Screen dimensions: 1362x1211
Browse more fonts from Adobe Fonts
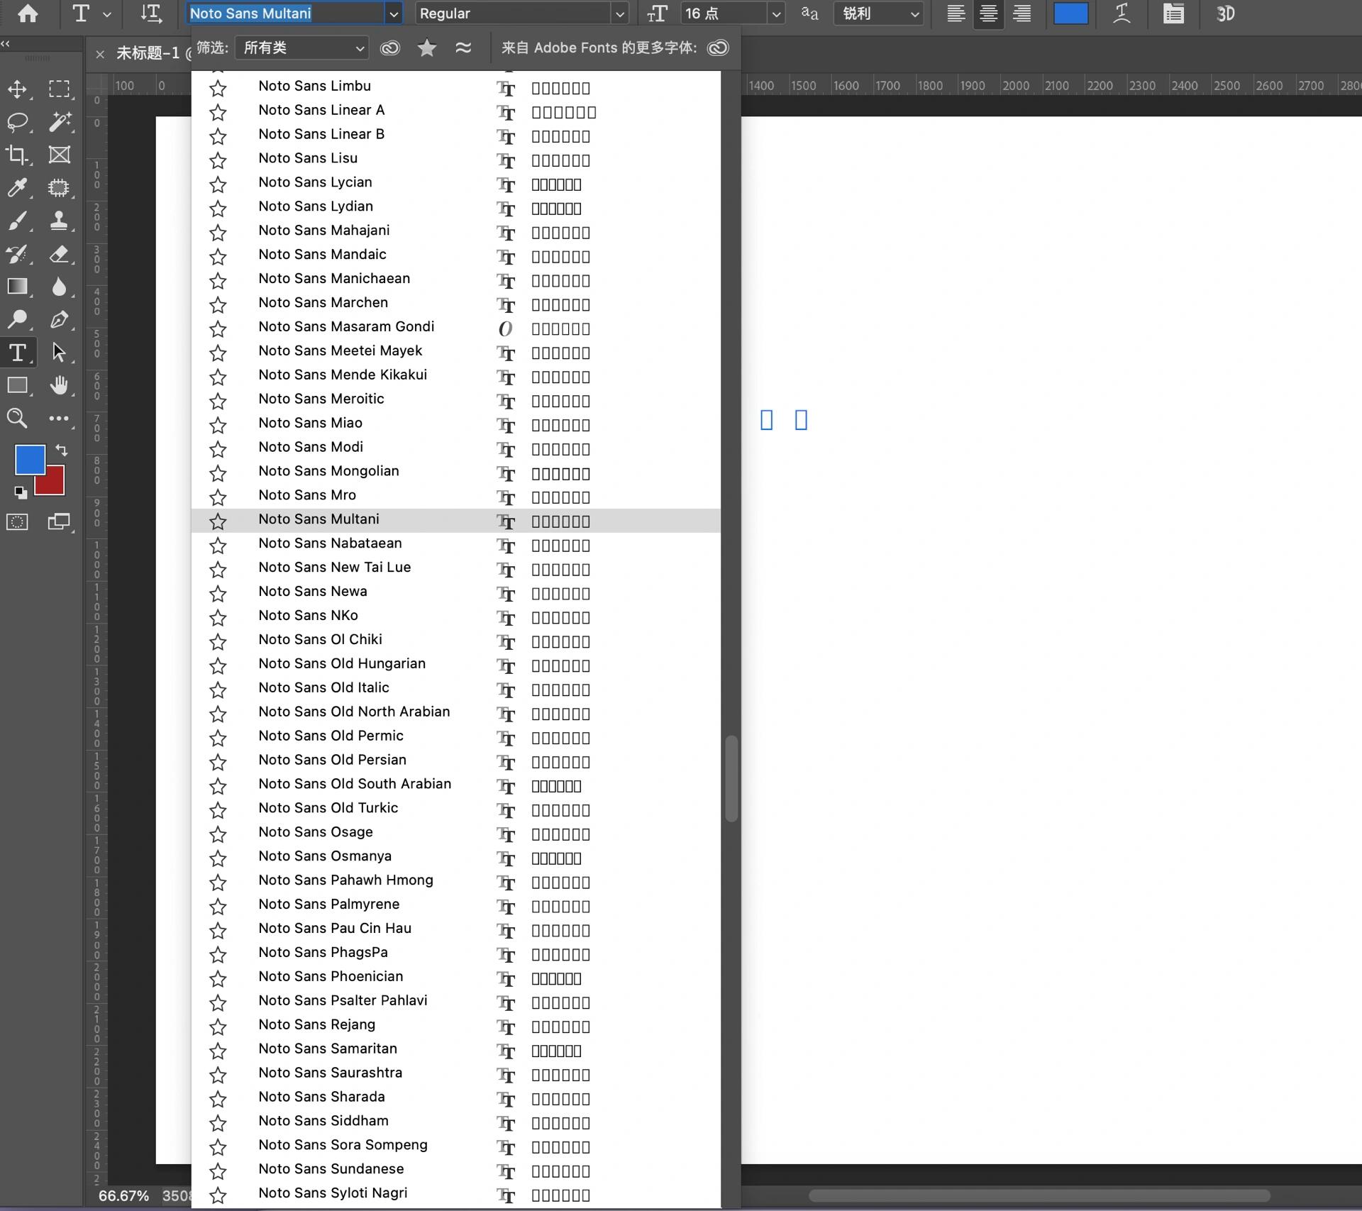pyautogui.click(x=718, y=48)
